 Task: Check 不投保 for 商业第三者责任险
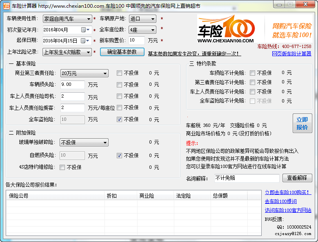tap(119, 73)
